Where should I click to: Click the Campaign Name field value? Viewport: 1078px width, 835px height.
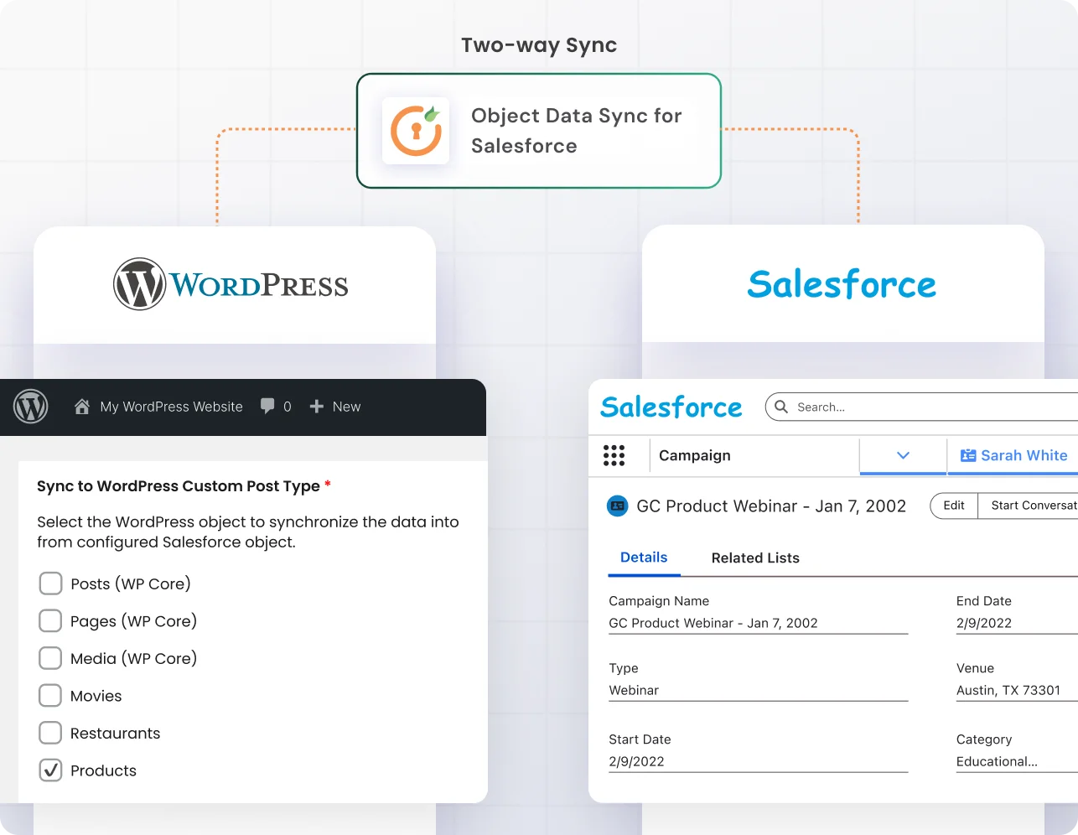pos(713,623)
